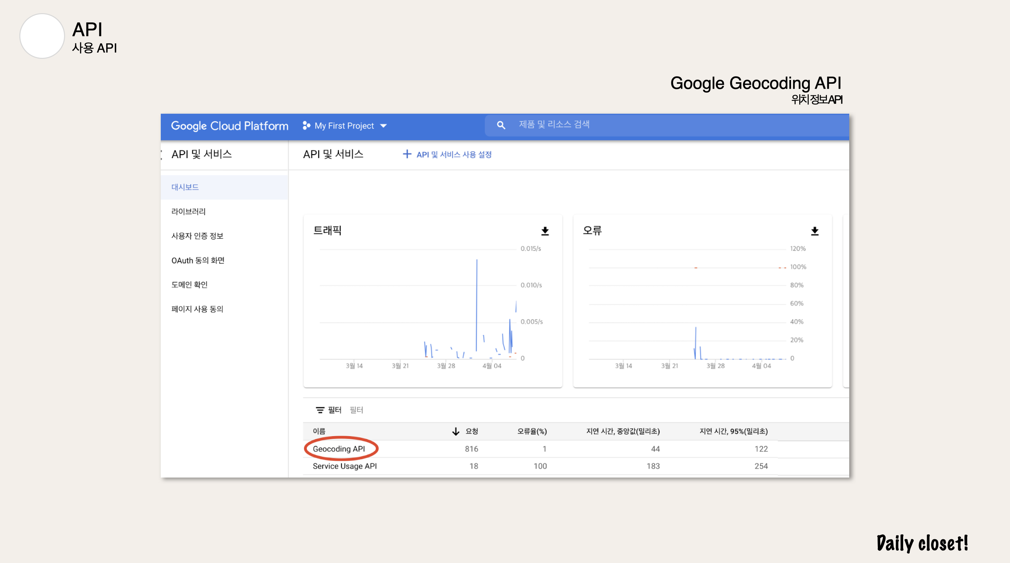This screenshot has width=1010, height=563.
Task: Click the 제품 및 리소스 검색 search field
Action: [666, 125]
